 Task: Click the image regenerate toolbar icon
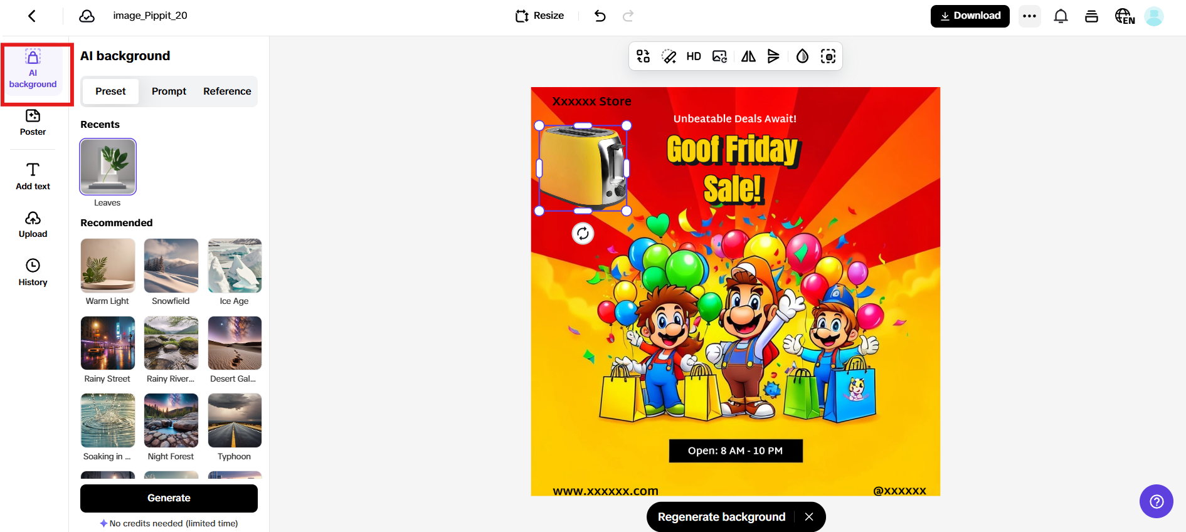tap(719, 56)
